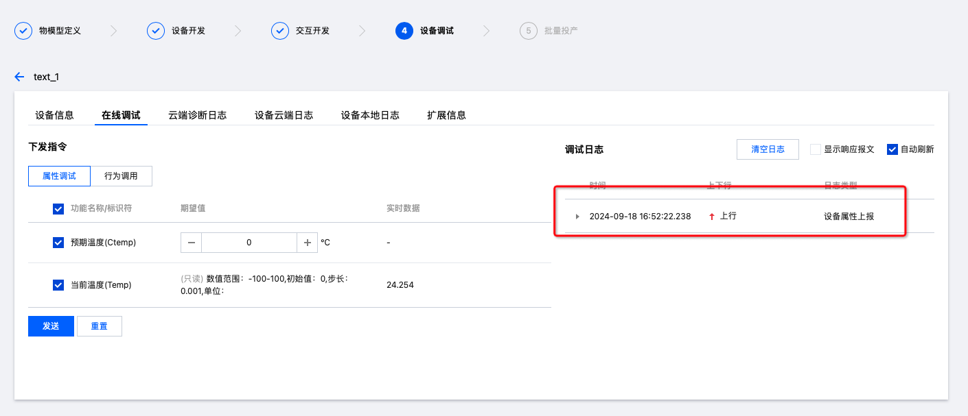
Task: Switch to the 云端诊断日志 tab
Action: point(197,115)
